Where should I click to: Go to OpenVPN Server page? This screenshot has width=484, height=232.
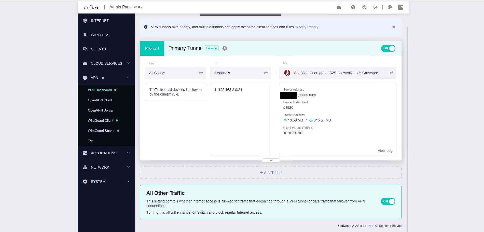(101, 110)
